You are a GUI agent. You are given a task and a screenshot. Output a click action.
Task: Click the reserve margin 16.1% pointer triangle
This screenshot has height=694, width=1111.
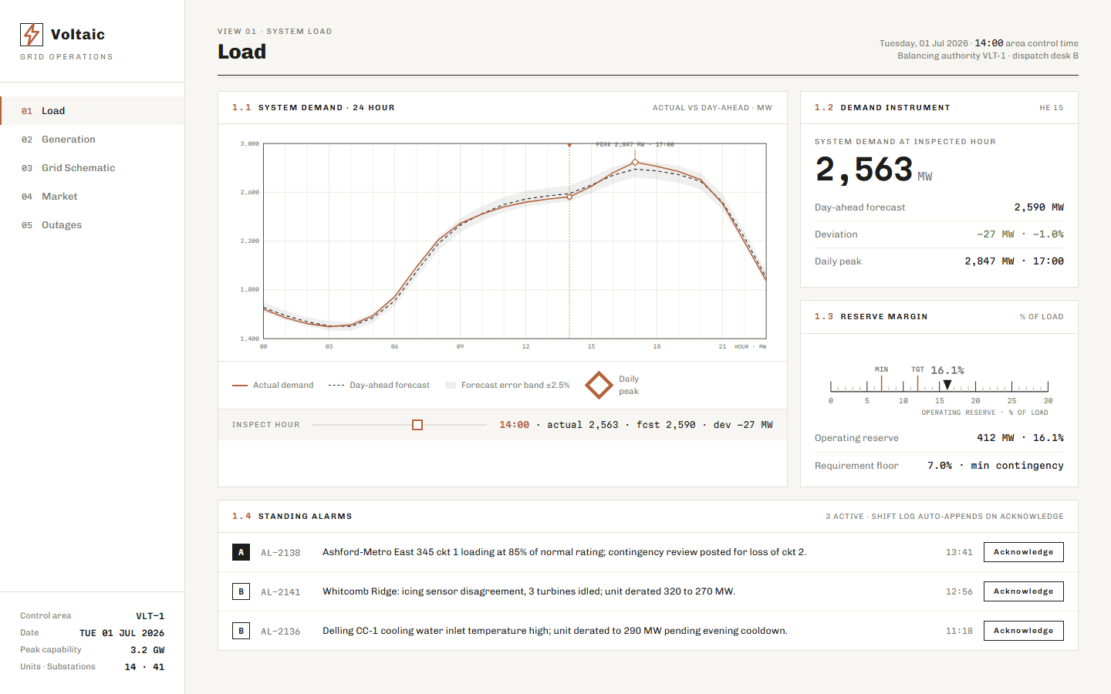tap(947, 385)
